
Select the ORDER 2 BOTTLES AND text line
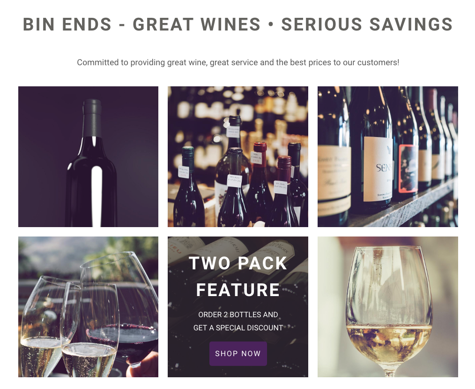(x=238, y=315)
